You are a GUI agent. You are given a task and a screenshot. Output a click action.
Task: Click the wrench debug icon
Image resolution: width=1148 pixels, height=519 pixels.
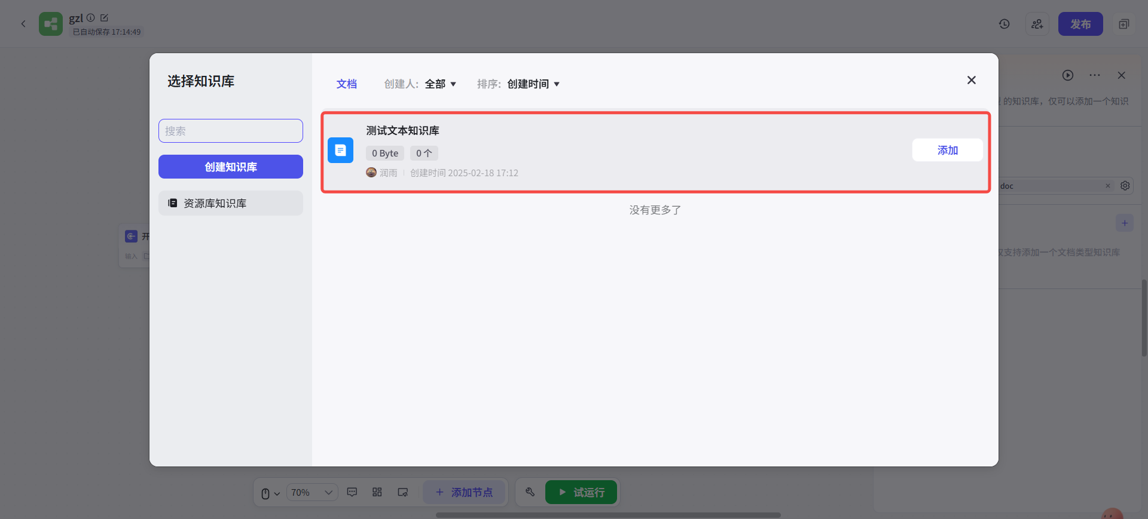click(x=530, y=492)
